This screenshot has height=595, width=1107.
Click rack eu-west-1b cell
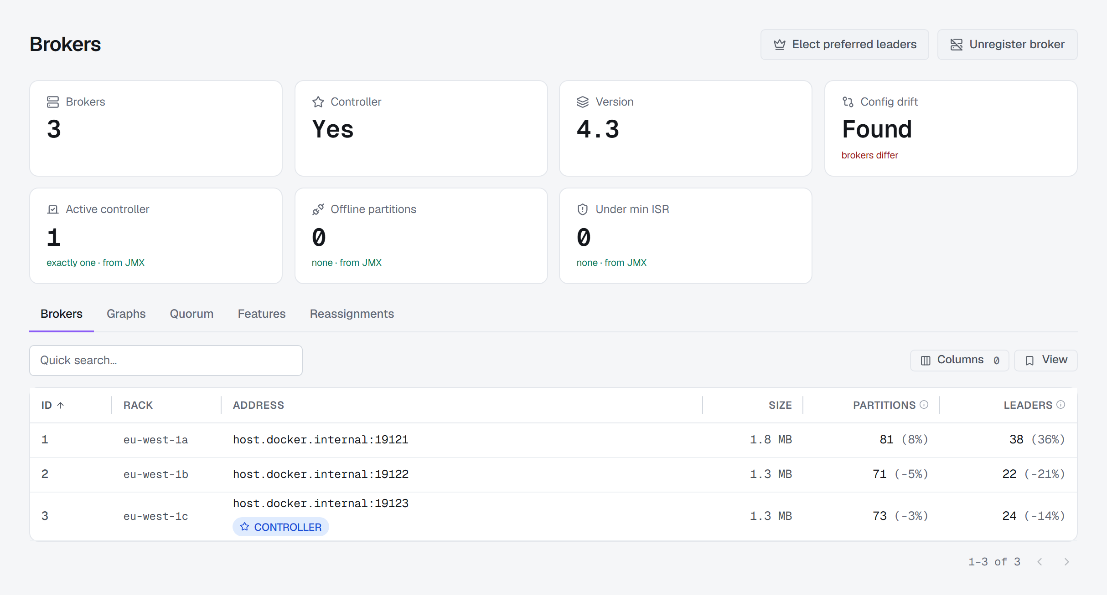(156, 474)
